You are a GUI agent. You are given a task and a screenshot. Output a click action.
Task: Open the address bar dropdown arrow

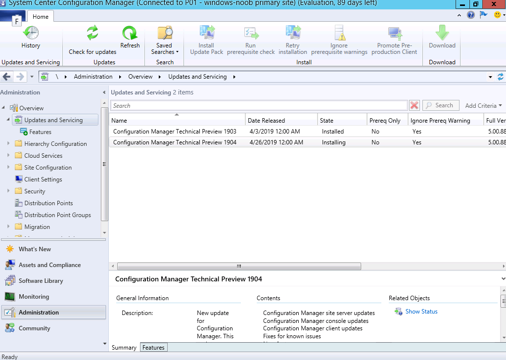click(x=490, y=77)
